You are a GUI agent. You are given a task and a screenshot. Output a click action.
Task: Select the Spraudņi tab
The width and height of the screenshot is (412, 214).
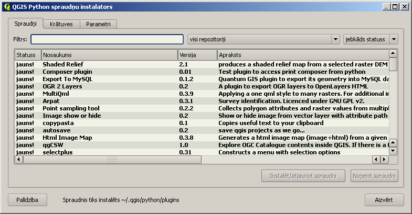click(26, 24)
